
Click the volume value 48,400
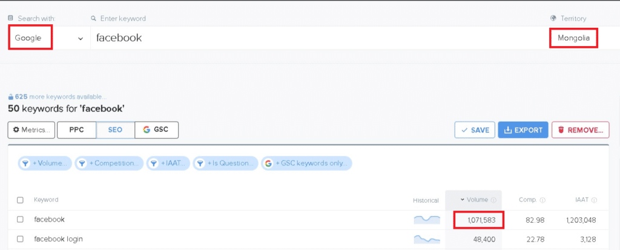pos(484,239)
